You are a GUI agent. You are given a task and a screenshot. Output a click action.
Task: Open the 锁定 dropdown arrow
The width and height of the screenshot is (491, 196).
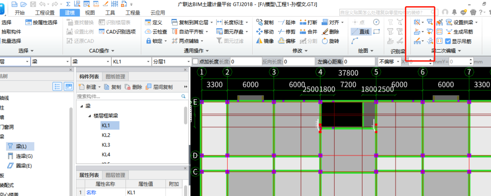coord(166,41)
